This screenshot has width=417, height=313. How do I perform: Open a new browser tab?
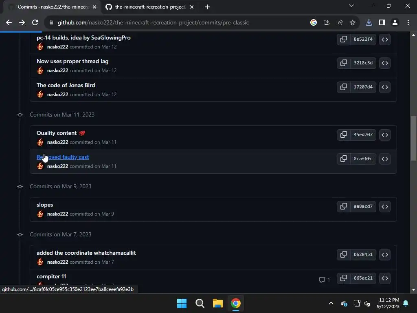point(207,7)
